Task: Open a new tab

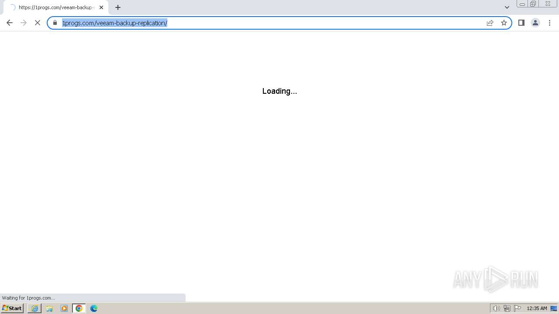Action: 118,7
